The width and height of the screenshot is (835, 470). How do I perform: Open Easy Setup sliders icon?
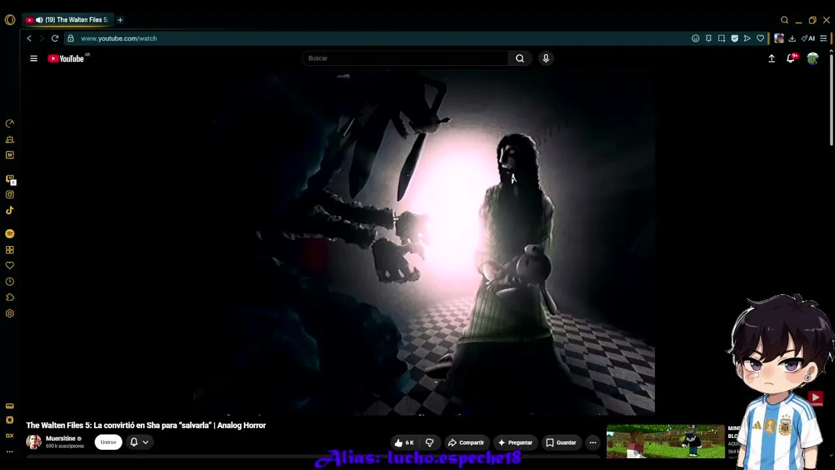point(823,39)
